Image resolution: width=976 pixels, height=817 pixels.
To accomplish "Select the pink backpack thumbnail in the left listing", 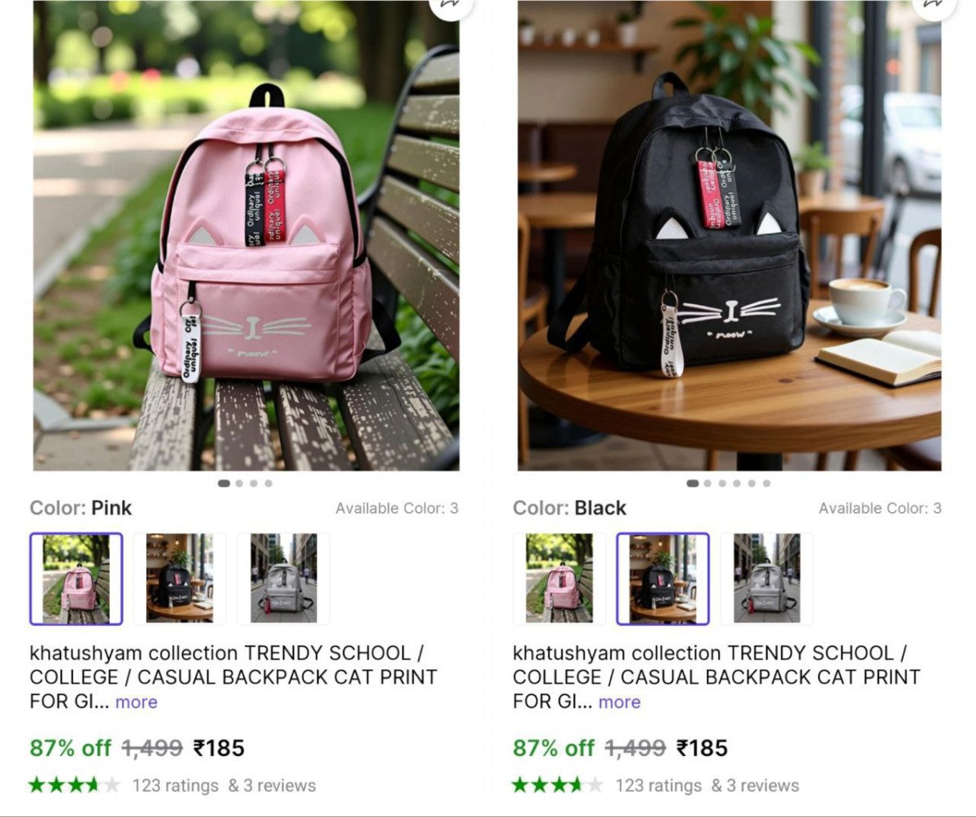I will (x=76, y=579).
